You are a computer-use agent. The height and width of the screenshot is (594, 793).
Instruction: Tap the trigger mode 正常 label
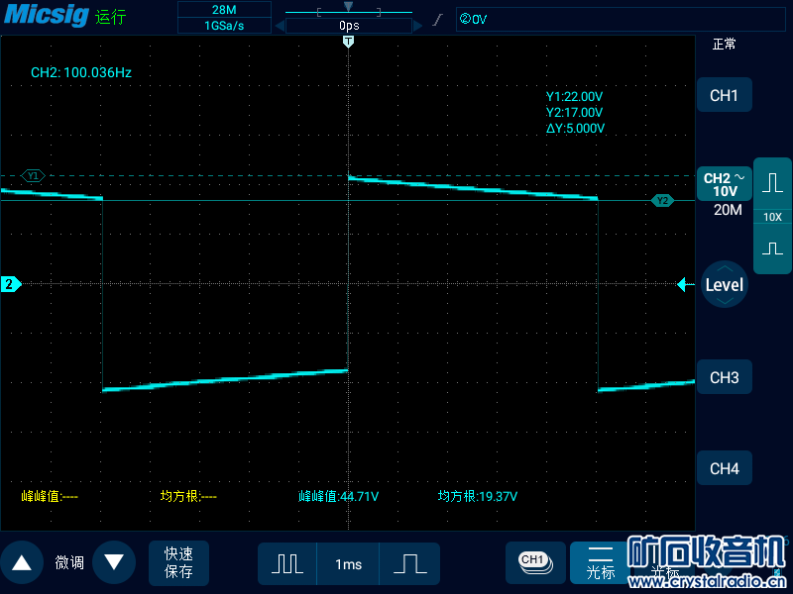coord(724,45)
